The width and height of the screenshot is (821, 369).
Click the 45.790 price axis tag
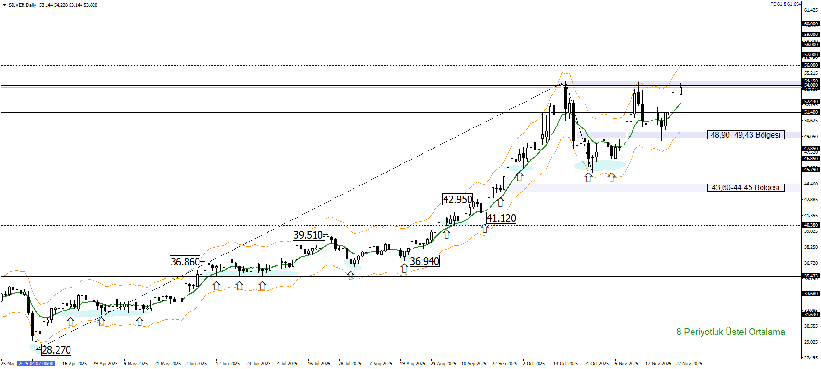coord(810,170)
